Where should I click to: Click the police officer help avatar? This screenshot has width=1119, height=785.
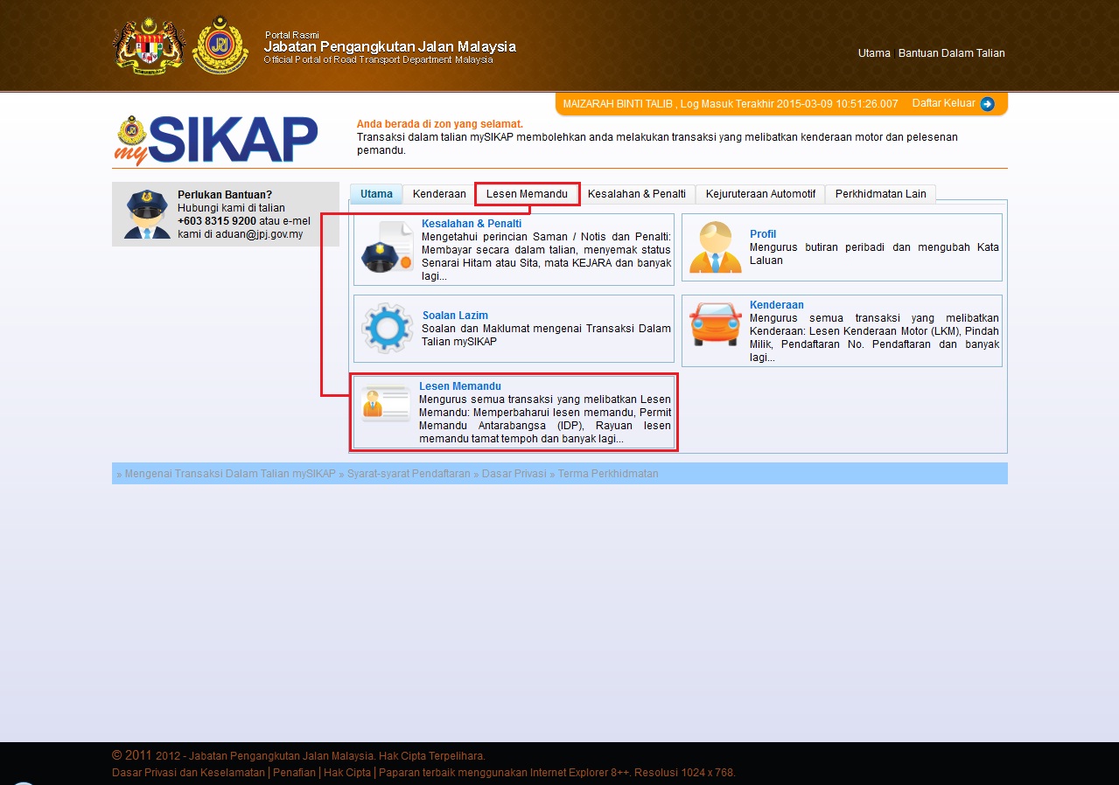click(146, 215)
